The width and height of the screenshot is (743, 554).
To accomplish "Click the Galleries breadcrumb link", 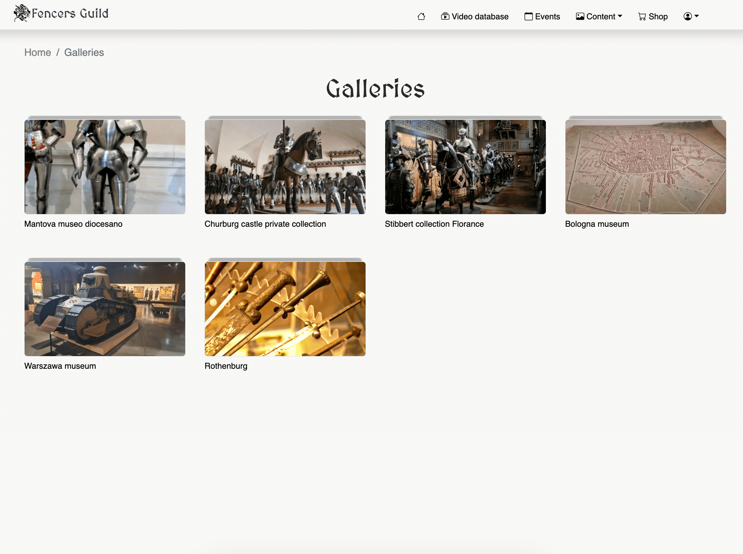I will pyautogui.click(x=84, y=52).
